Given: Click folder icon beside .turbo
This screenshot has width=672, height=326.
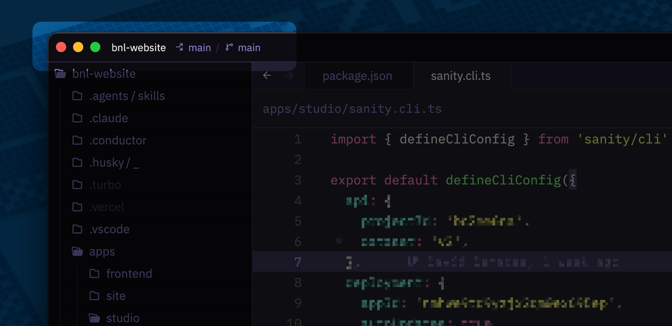Looking at the screenshot, I should (x=77, y=185).
